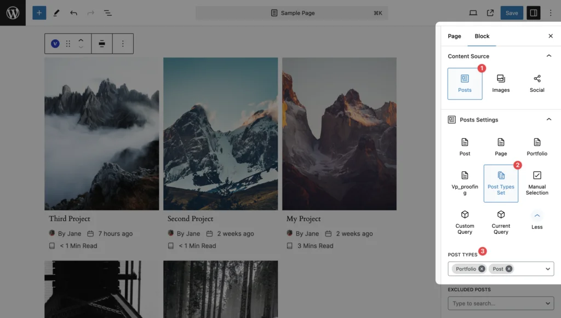Toggle the settings sidebar panel icon

click(x=534, y=13)
